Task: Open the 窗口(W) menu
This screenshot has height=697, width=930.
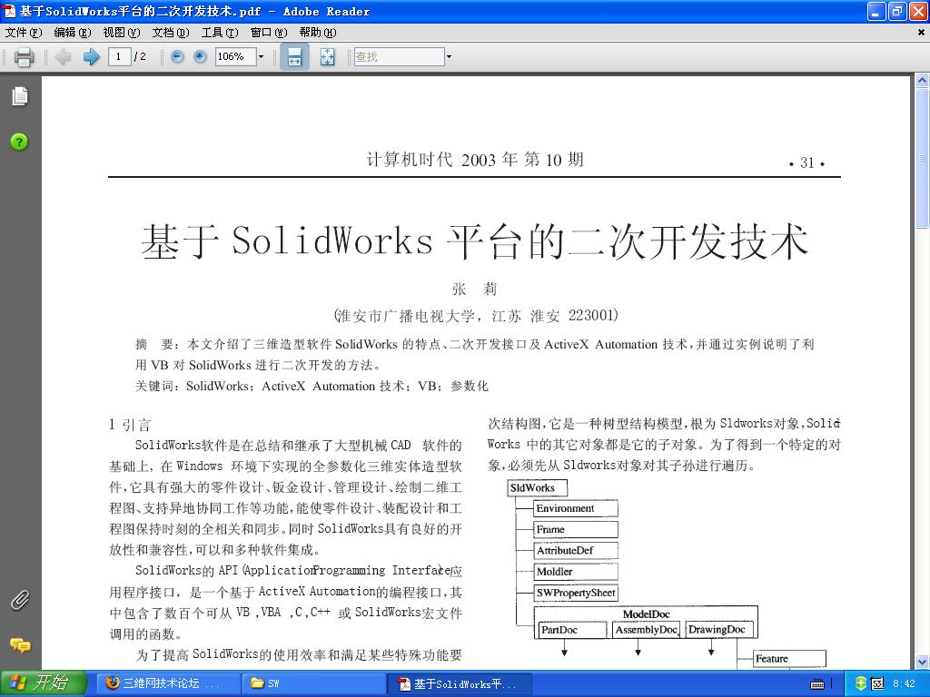Action: 269,33
